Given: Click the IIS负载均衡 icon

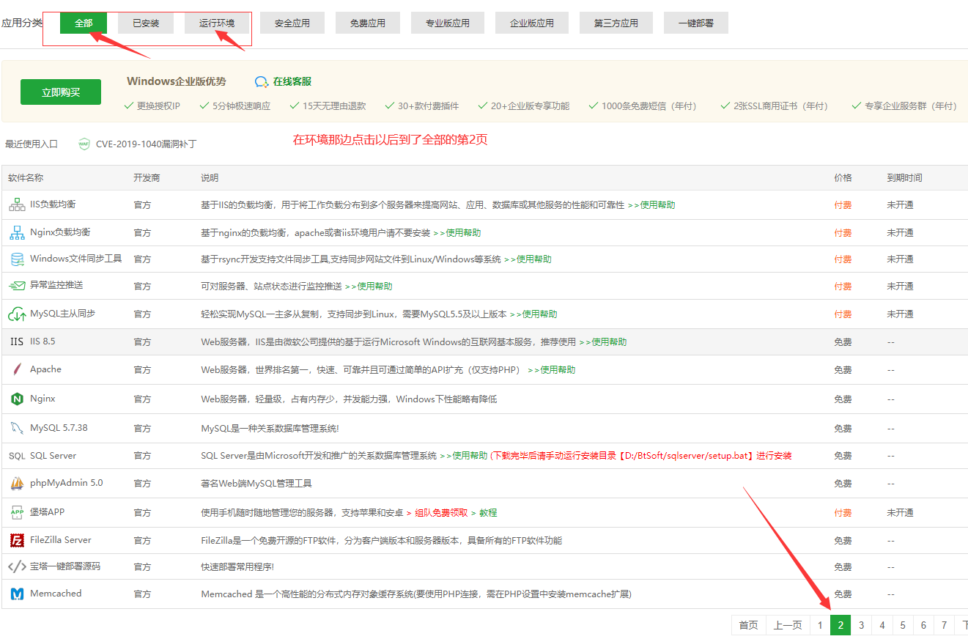Looking at the screenshot, I should 17,205.
